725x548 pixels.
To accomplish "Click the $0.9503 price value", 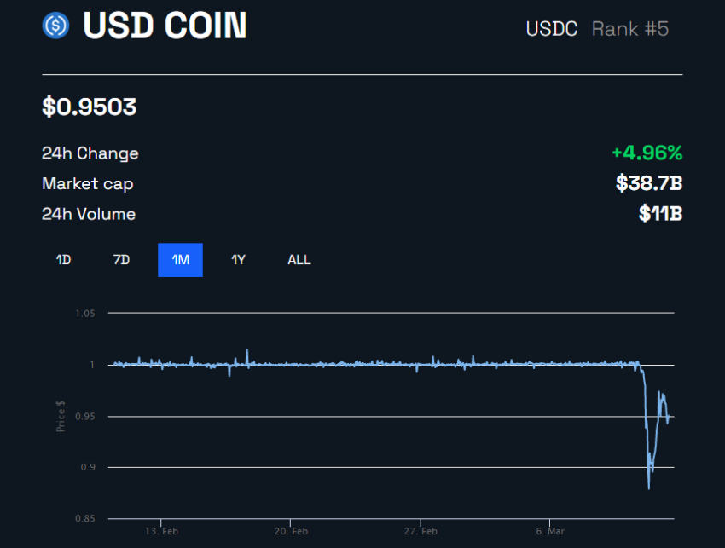I will [90, 107].
